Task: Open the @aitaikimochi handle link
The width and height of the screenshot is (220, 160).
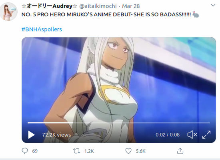Action: pos(98,6)
